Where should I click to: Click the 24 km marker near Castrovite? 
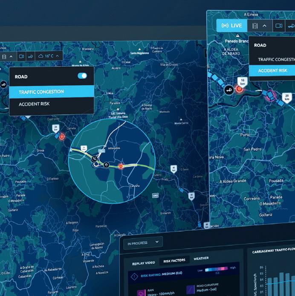tap(56, 128)
